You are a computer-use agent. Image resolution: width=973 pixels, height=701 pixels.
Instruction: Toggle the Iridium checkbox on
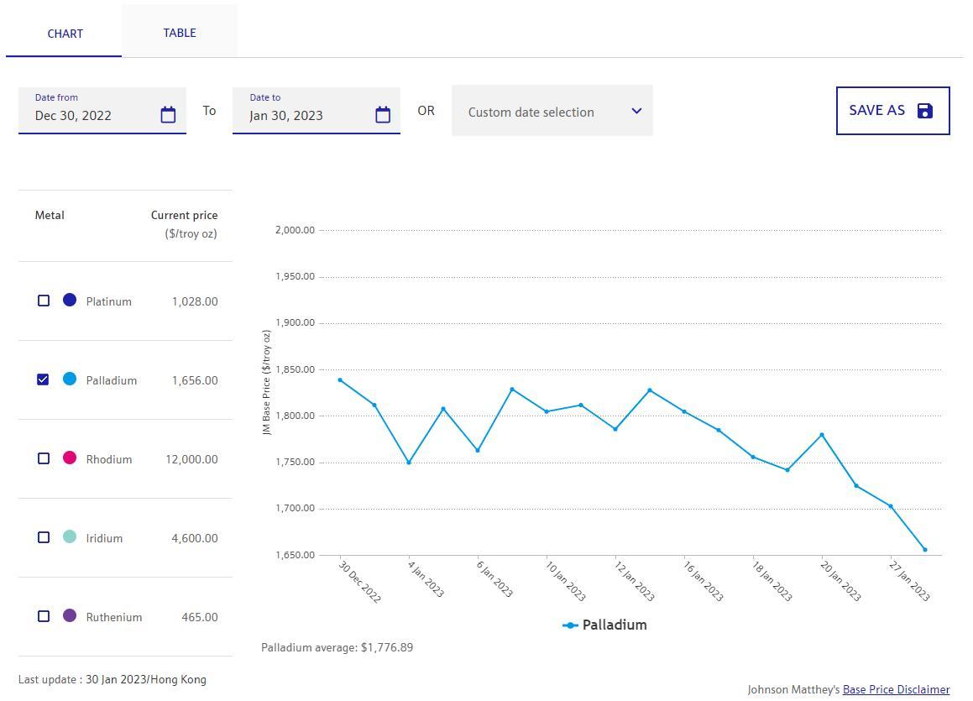[44, 537]
